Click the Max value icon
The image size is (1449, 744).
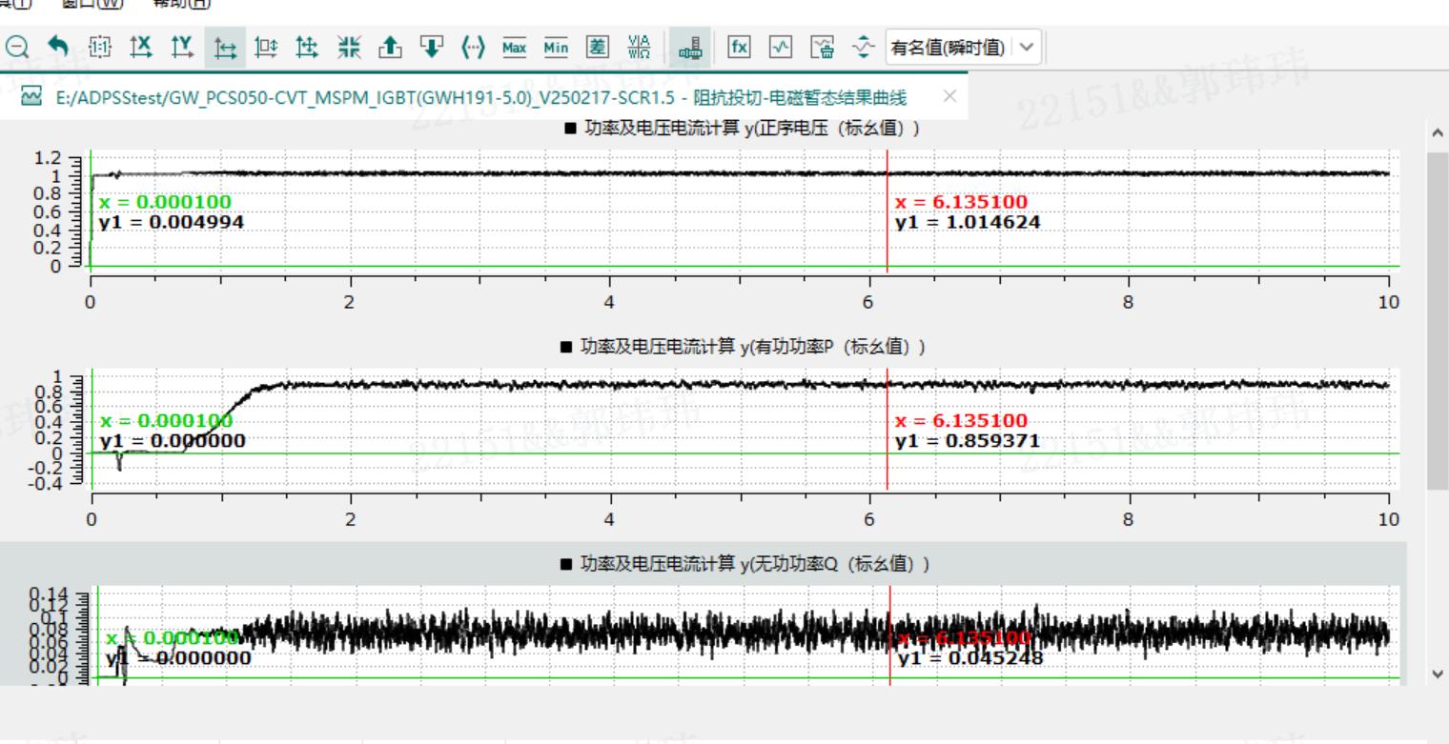point(514,47)
